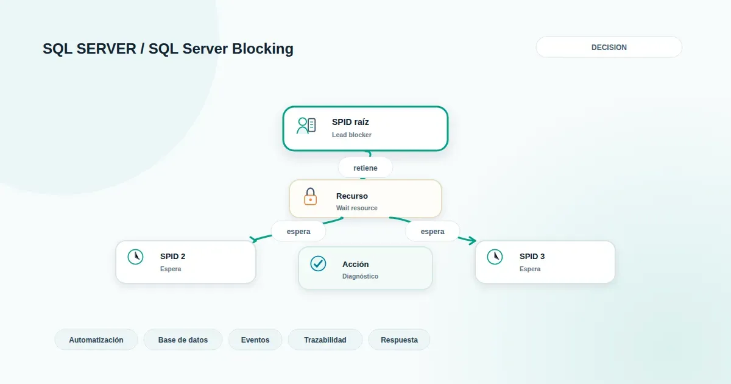Screen dimensions: 731x384
Task: Click the retiene edge label
Action: (x=365, y=168)
